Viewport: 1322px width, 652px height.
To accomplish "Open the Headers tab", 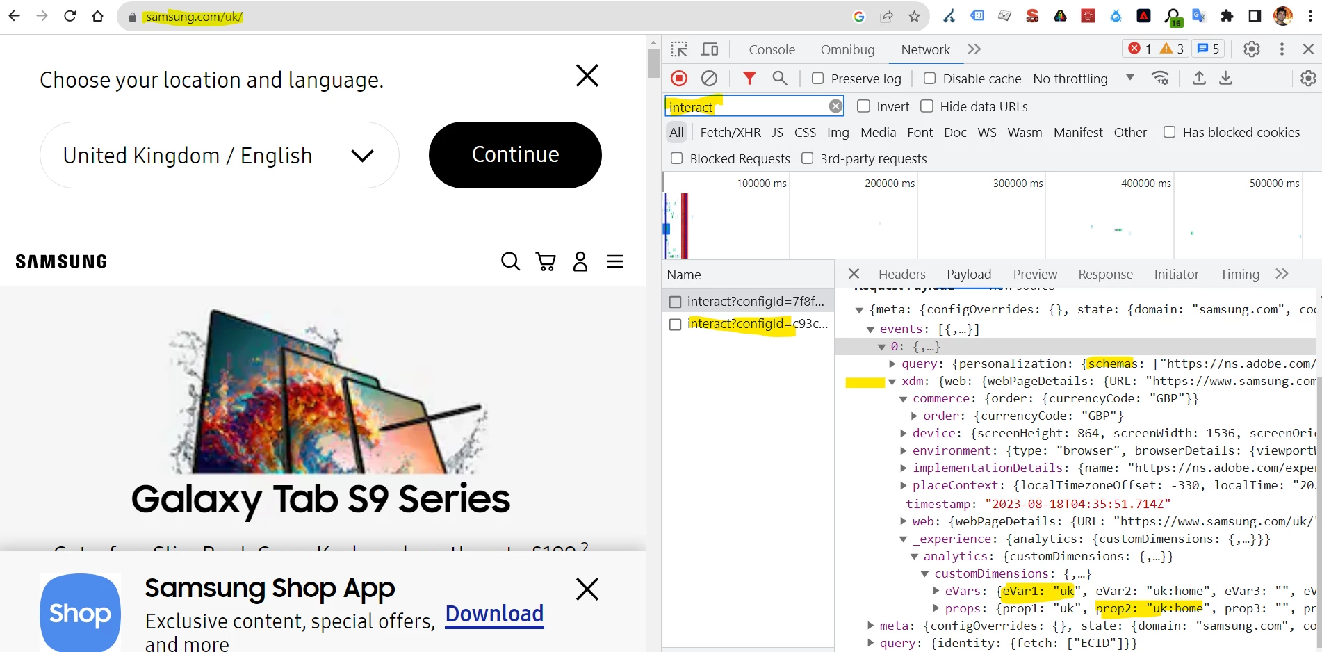I will (901, 274).
